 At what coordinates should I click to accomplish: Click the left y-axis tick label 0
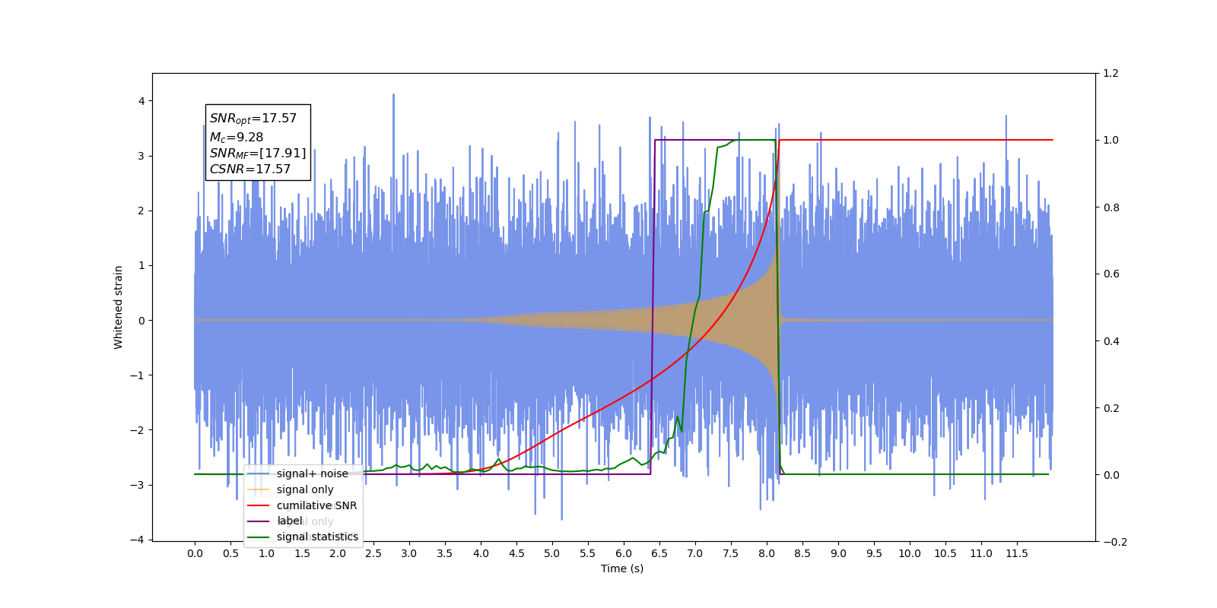[141, 321]
